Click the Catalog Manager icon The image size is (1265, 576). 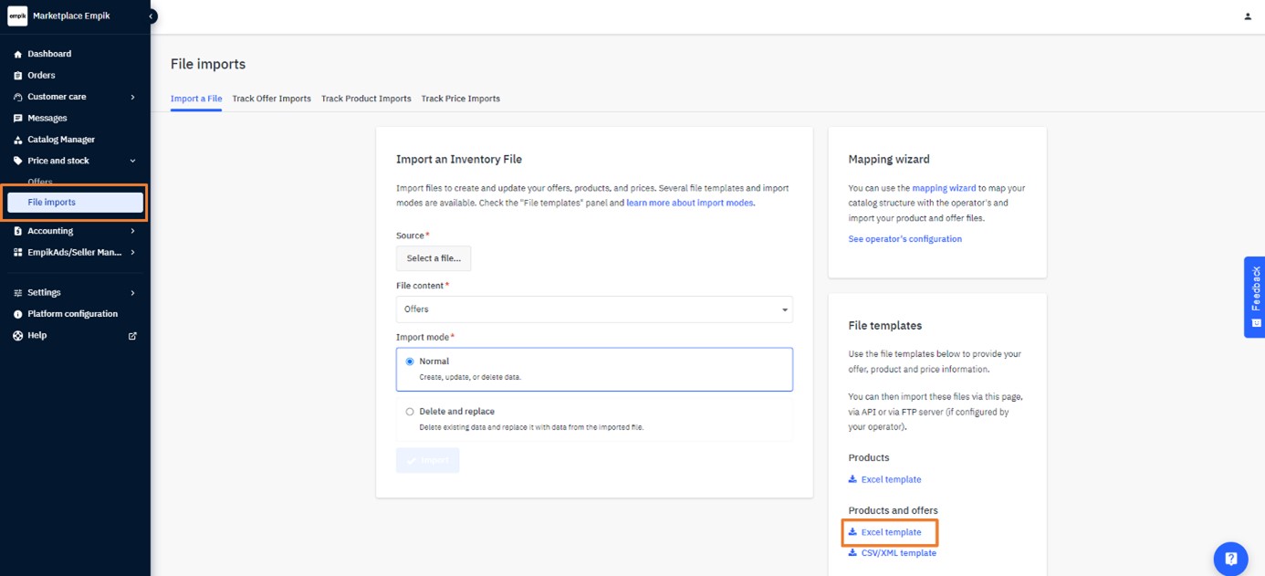point(18,140)
